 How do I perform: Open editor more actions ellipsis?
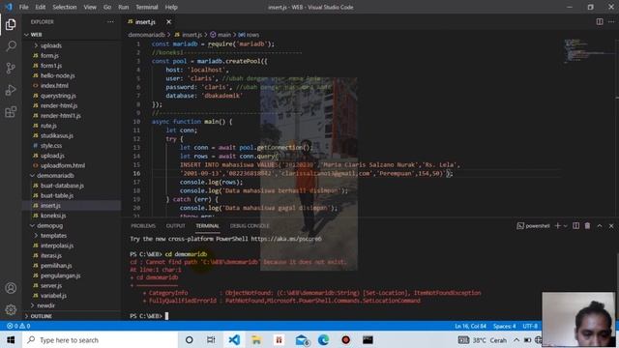[611, 21]
